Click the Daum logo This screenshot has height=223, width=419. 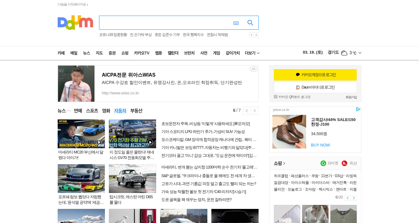pyautogui.click(x=75, y=22)
